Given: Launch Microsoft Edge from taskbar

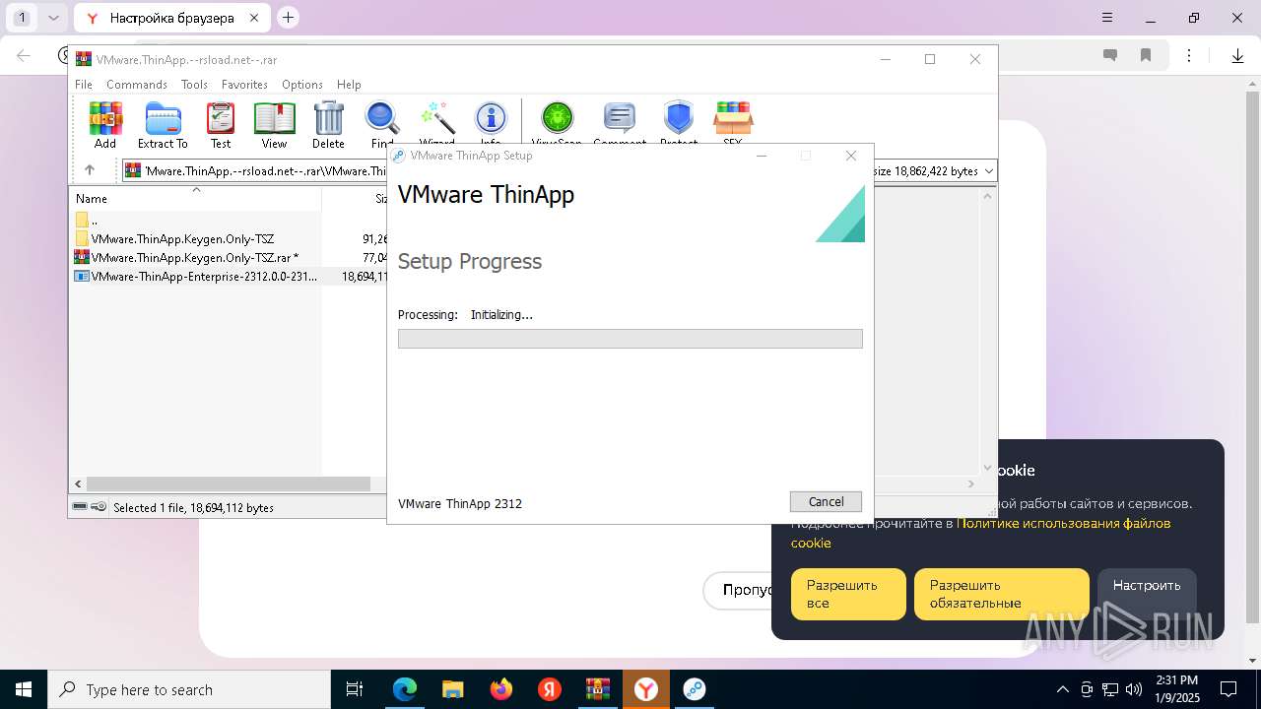Looking at the screenshot, I should 405,689.
